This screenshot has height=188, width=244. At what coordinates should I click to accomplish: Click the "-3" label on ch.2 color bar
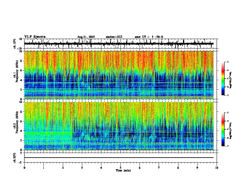pos(227,113)
